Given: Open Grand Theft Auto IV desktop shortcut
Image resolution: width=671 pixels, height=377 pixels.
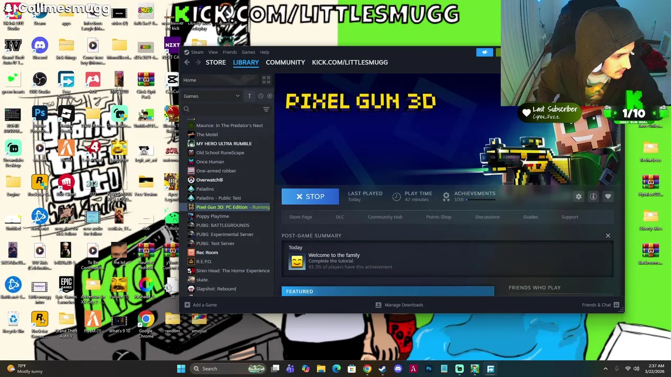Looking at the screenshot, I should (13, 51).
